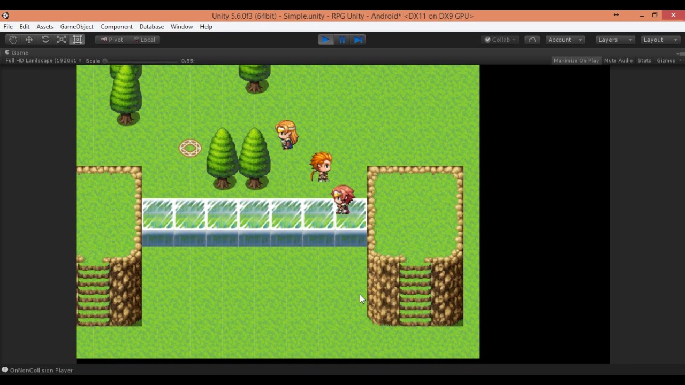Open the GameObject menu
Image resolution: width=685 pixels, height=385 pixels.
pyautogui.click(x=77, y=27)
